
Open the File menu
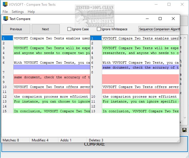5,12
